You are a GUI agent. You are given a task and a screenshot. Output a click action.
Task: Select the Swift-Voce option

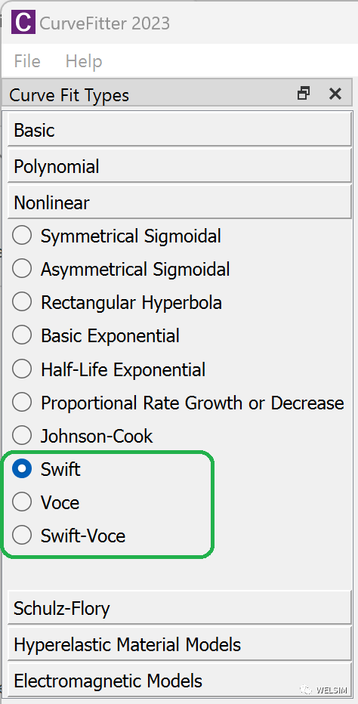click(x=69, y=536)
